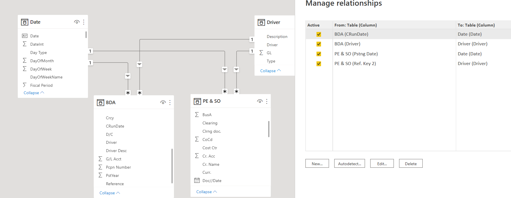
Task: Click the Date table field list scrollbar
Action: [86, 35]
